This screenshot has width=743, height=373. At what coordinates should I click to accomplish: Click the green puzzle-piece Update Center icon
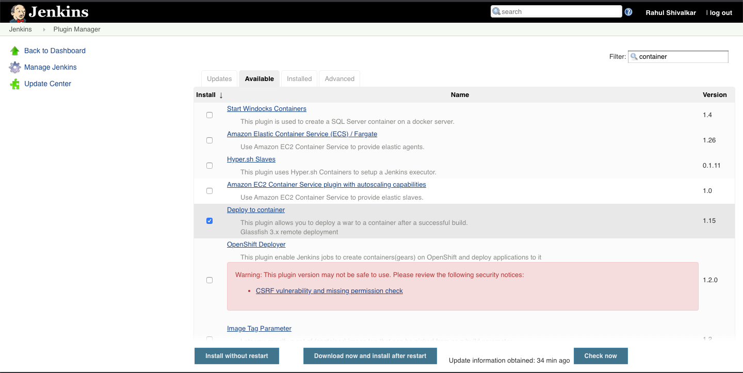click(14, 84)
